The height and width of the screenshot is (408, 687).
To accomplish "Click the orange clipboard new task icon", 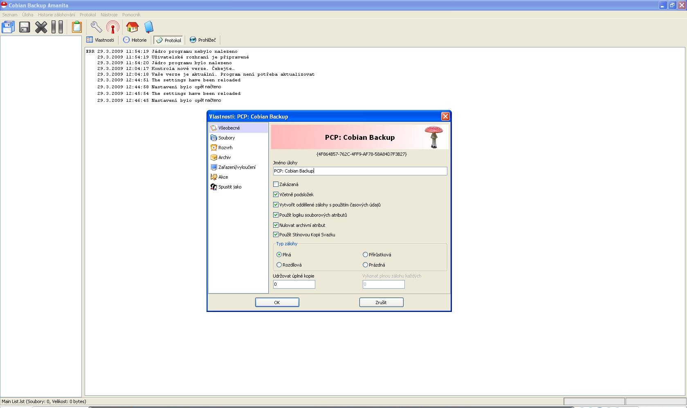I will pyautogui.click(x=76, y=27).
